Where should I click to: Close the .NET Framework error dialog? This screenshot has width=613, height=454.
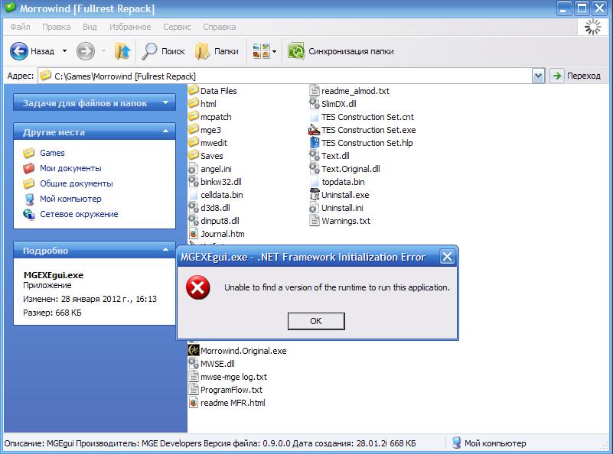(x=447, y=257)
